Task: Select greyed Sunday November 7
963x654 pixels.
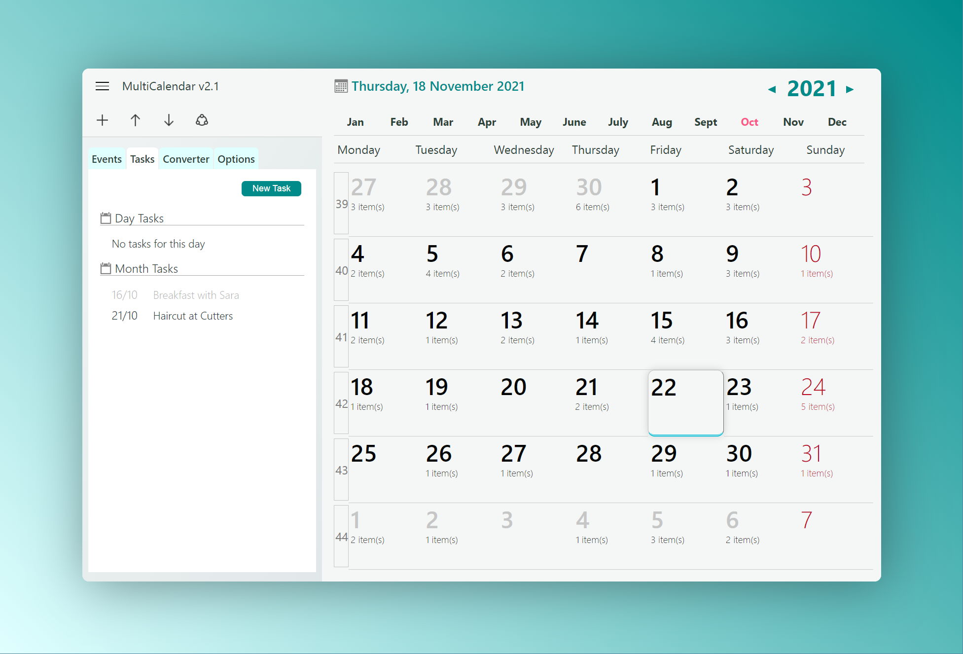Action: 836,536
